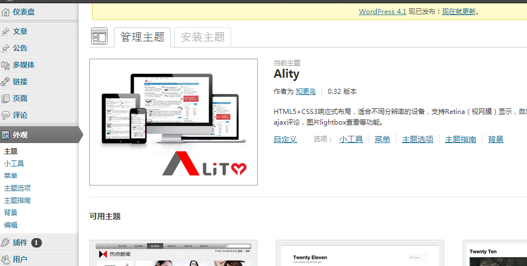
Task: Click the 现在就更新 update link
Action: click(x=459, y=11)
